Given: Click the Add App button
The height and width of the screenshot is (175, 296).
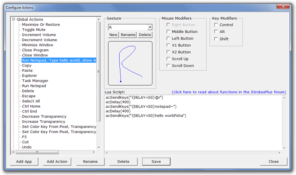Looking at the screenshot, I should point(24,162).
